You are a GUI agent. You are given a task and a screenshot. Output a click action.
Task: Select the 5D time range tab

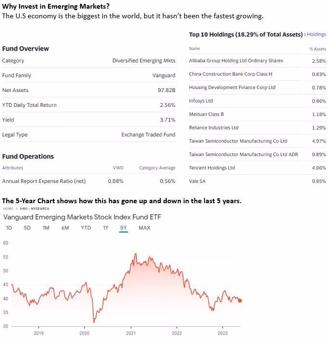click(27, 228)
